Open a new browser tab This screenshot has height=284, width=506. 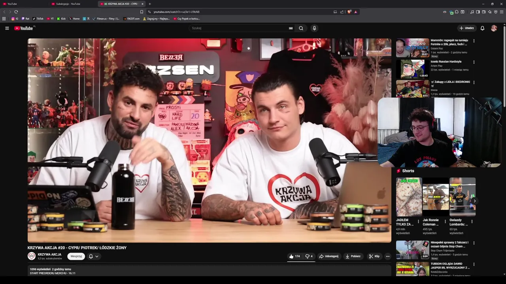(x=150, y=4)
